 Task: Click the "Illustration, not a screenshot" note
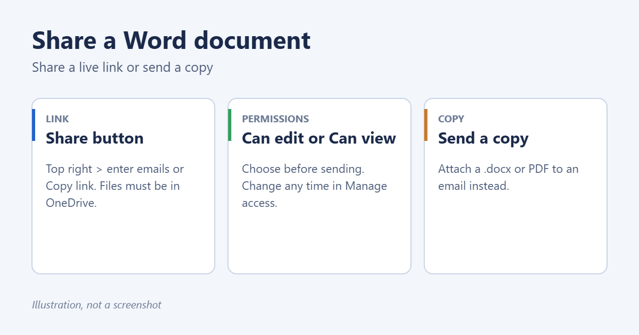[96, 305]
